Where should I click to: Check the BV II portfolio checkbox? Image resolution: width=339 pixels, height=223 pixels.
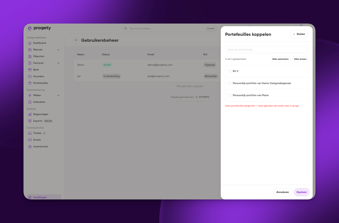click(230, 71)
